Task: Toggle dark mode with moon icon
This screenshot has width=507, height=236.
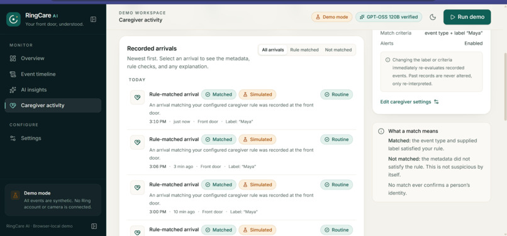Action: pos(433,17)
